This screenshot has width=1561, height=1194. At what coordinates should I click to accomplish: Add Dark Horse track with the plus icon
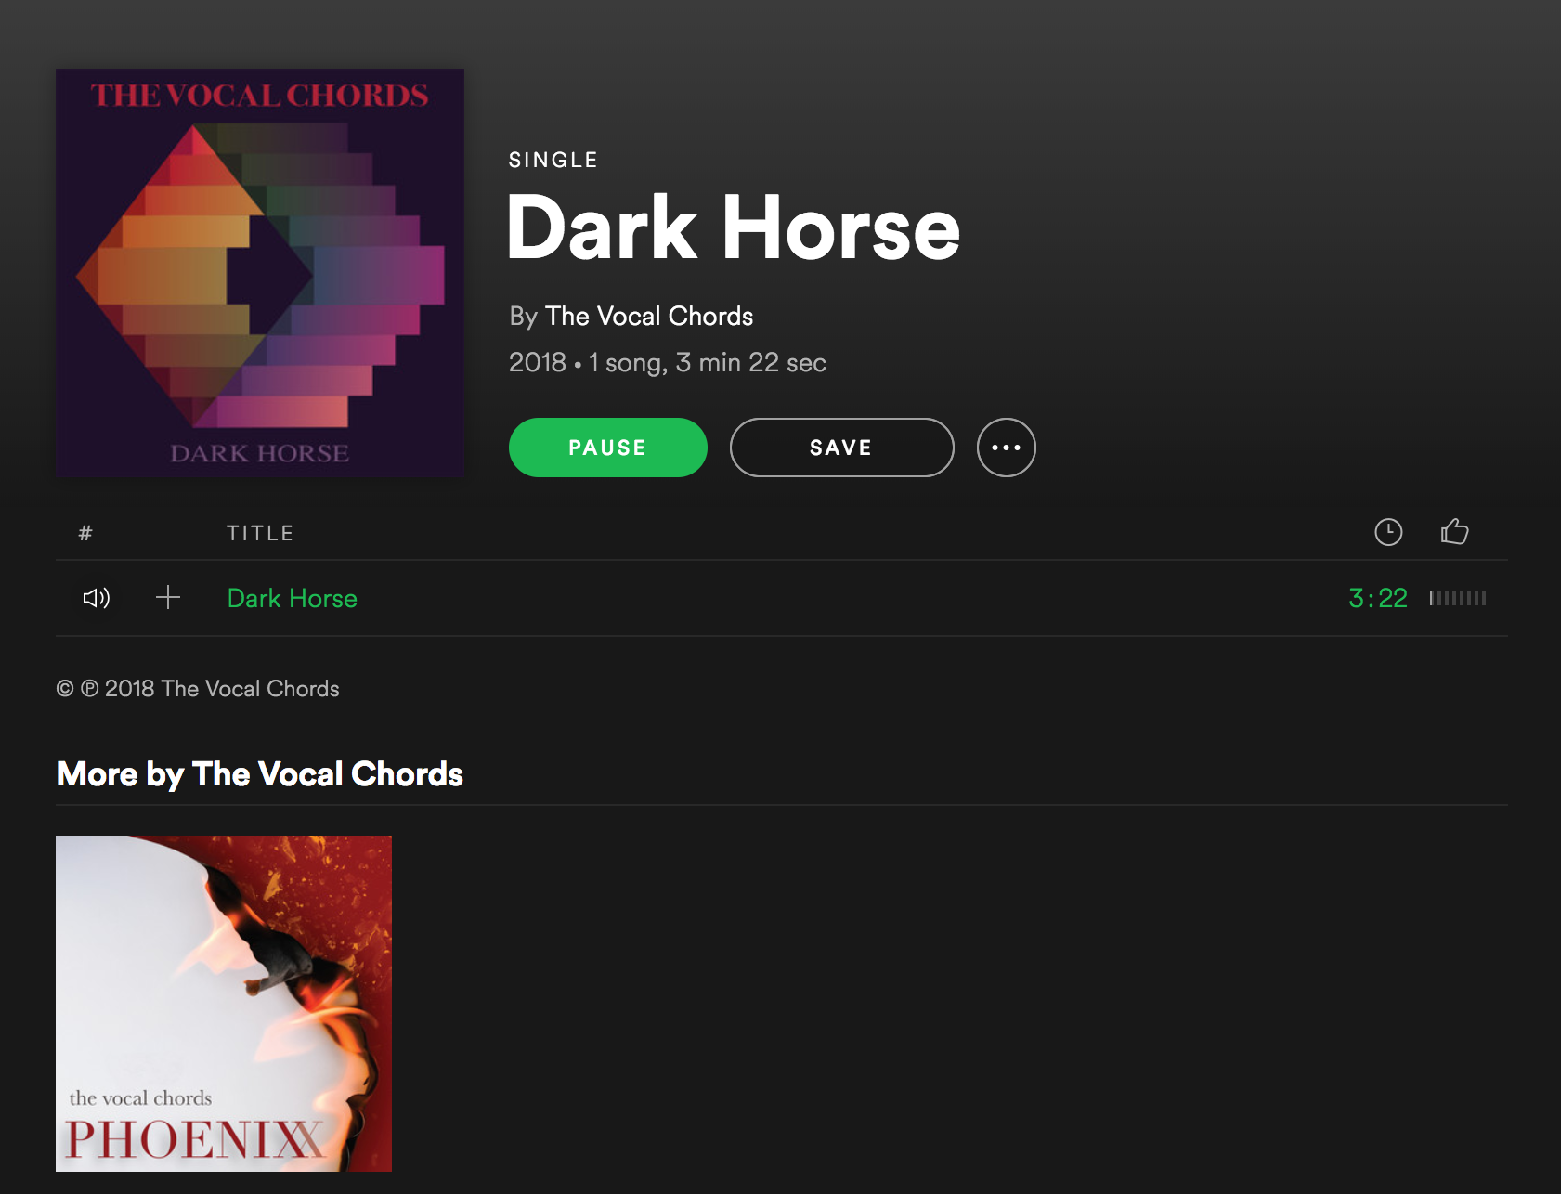[168, 597]
